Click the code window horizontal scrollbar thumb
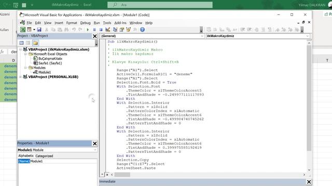The image size is (332, 186). tap(122, 175)
